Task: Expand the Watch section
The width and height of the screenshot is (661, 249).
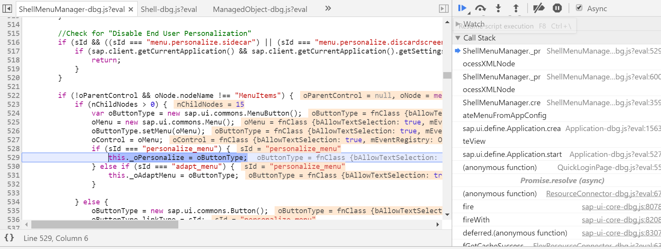Action: pyautogui.click(x=458, y=24)
